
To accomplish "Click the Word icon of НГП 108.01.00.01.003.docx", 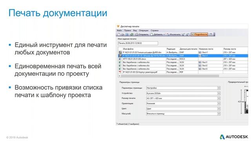I will click(x=120, y=59).
